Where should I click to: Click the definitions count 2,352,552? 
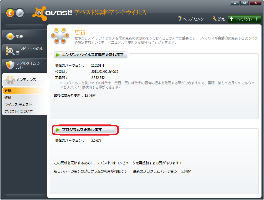pos(98,77)
